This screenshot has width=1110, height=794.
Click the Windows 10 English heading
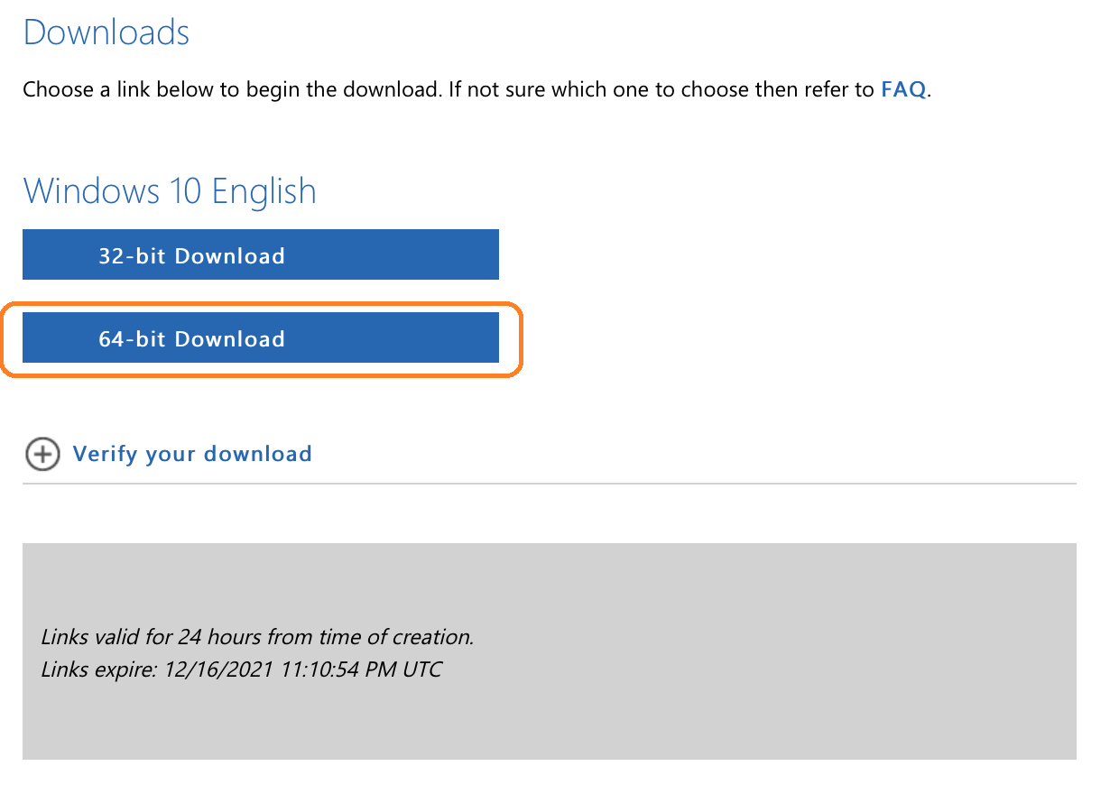click(x=170, y=191)
